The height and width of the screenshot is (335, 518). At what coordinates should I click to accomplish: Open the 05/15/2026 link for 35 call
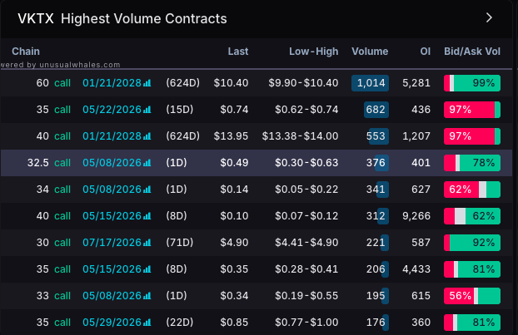[112, 269]
